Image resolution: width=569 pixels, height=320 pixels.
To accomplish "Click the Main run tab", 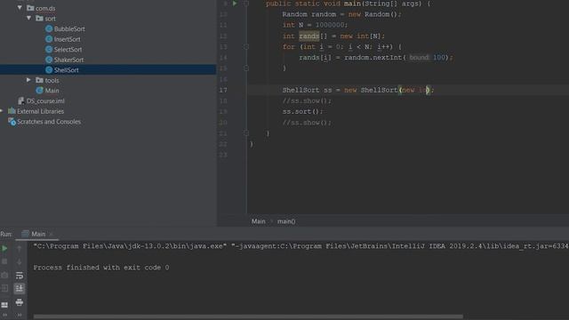I will tap(38, 234).
